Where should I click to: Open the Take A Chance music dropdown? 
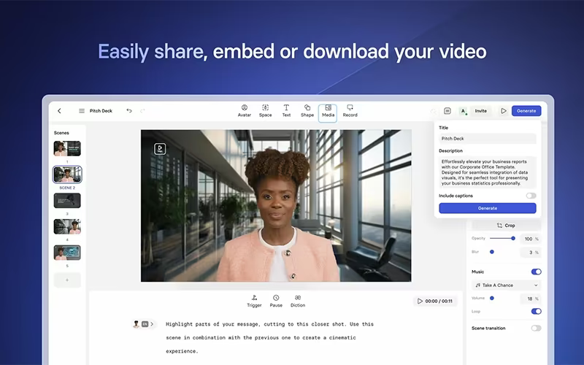(506, 285)
